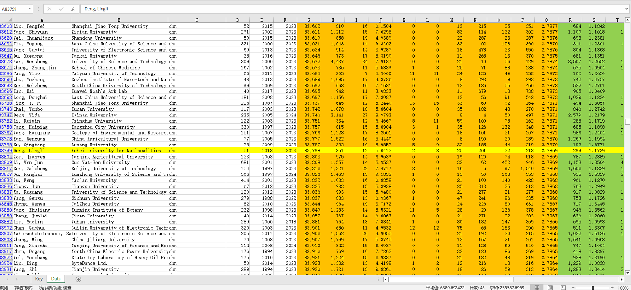631x290 pixels.
Task: Switch to the Key sheet tab
Action: 39,279
